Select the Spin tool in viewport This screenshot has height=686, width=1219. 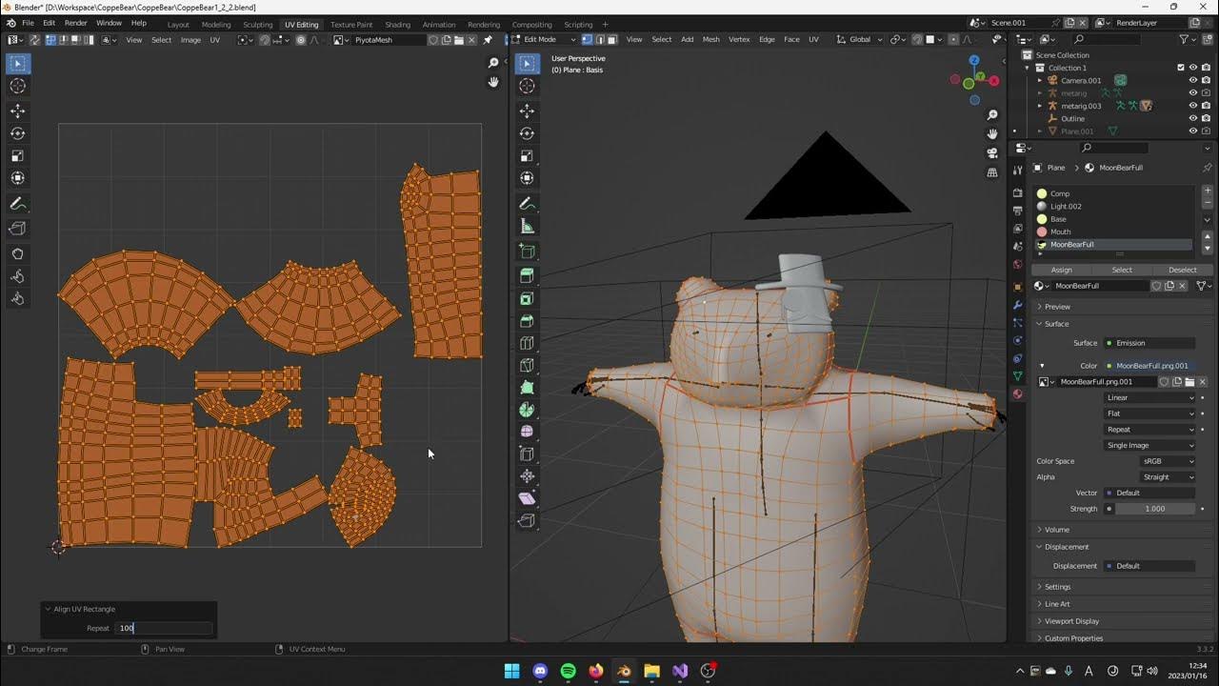527,410
